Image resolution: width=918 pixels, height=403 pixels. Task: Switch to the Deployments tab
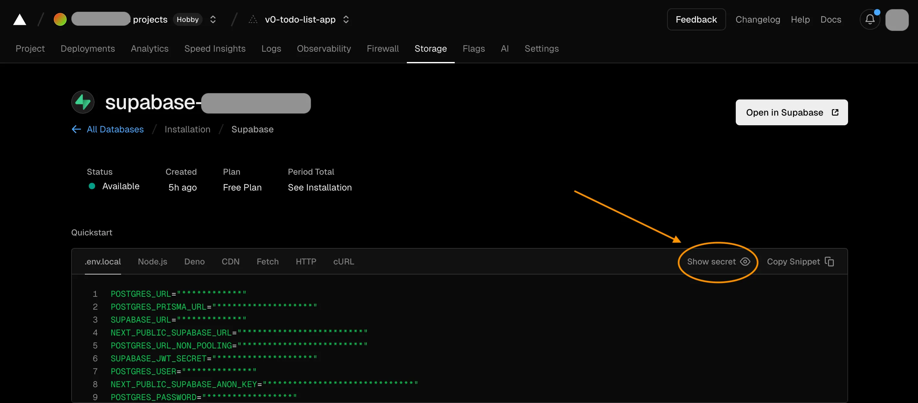(88, 49)
